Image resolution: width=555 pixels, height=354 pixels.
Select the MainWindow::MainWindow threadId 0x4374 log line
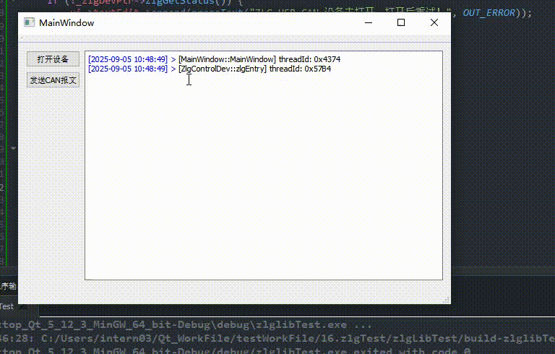214,59
